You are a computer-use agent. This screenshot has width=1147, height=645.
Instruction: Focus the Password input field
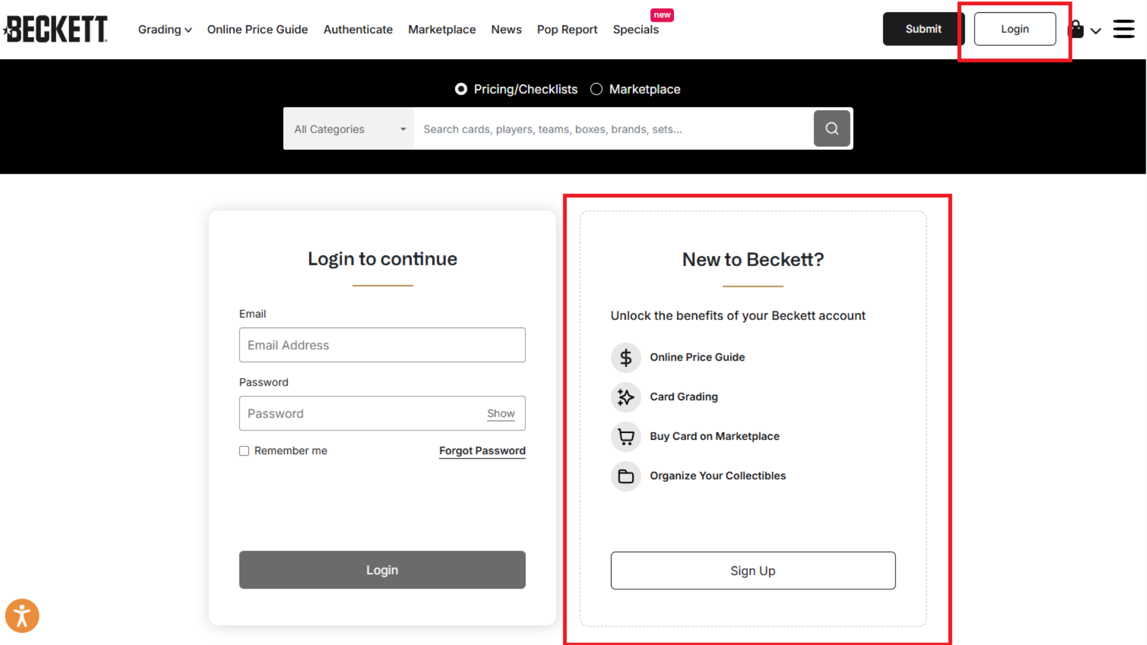383,414
